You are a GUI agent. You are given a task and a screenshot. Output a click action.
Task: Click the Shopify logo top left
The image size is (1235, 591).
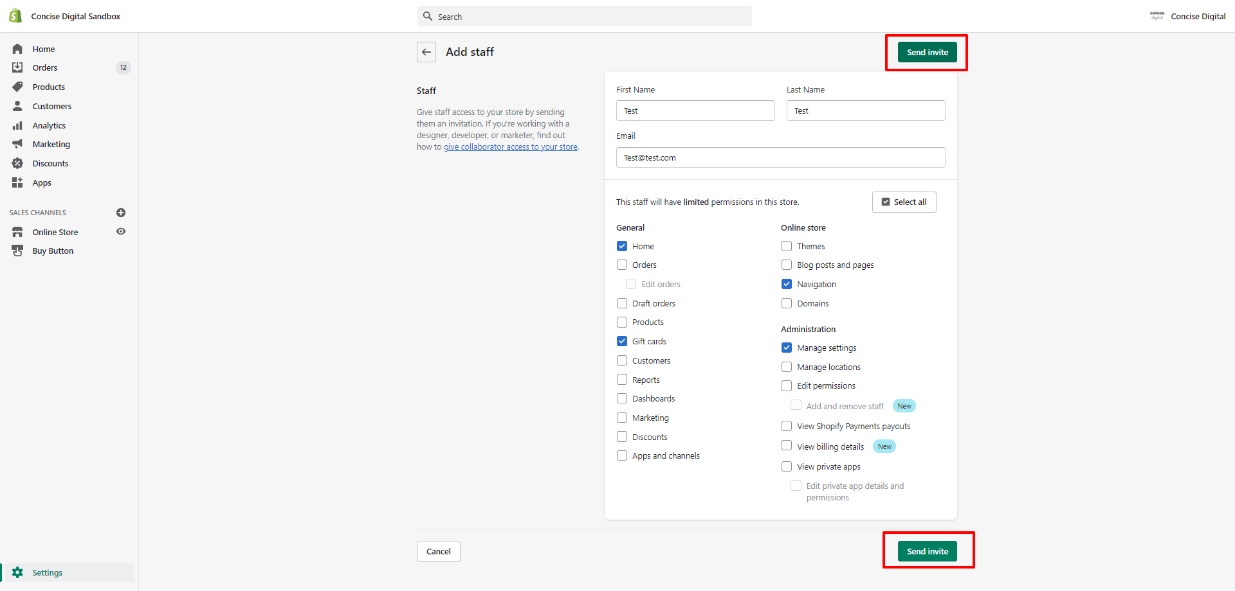click(x=14, y=15)
